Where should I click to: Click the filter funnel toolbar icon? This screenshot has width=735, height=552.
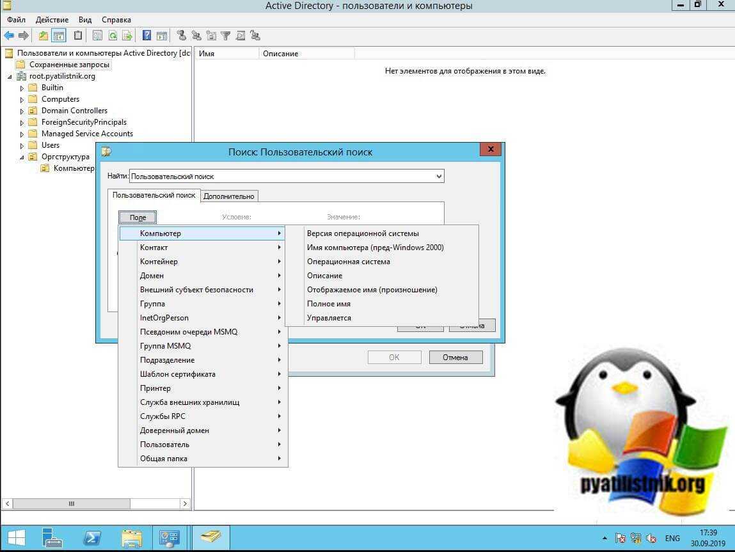(226, 36)
